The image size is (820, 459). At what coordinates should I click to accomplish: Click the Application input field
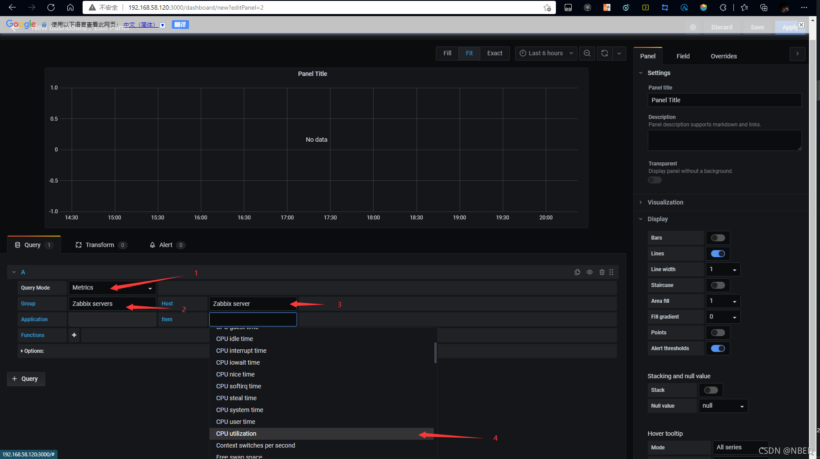(x=112, y=319)
